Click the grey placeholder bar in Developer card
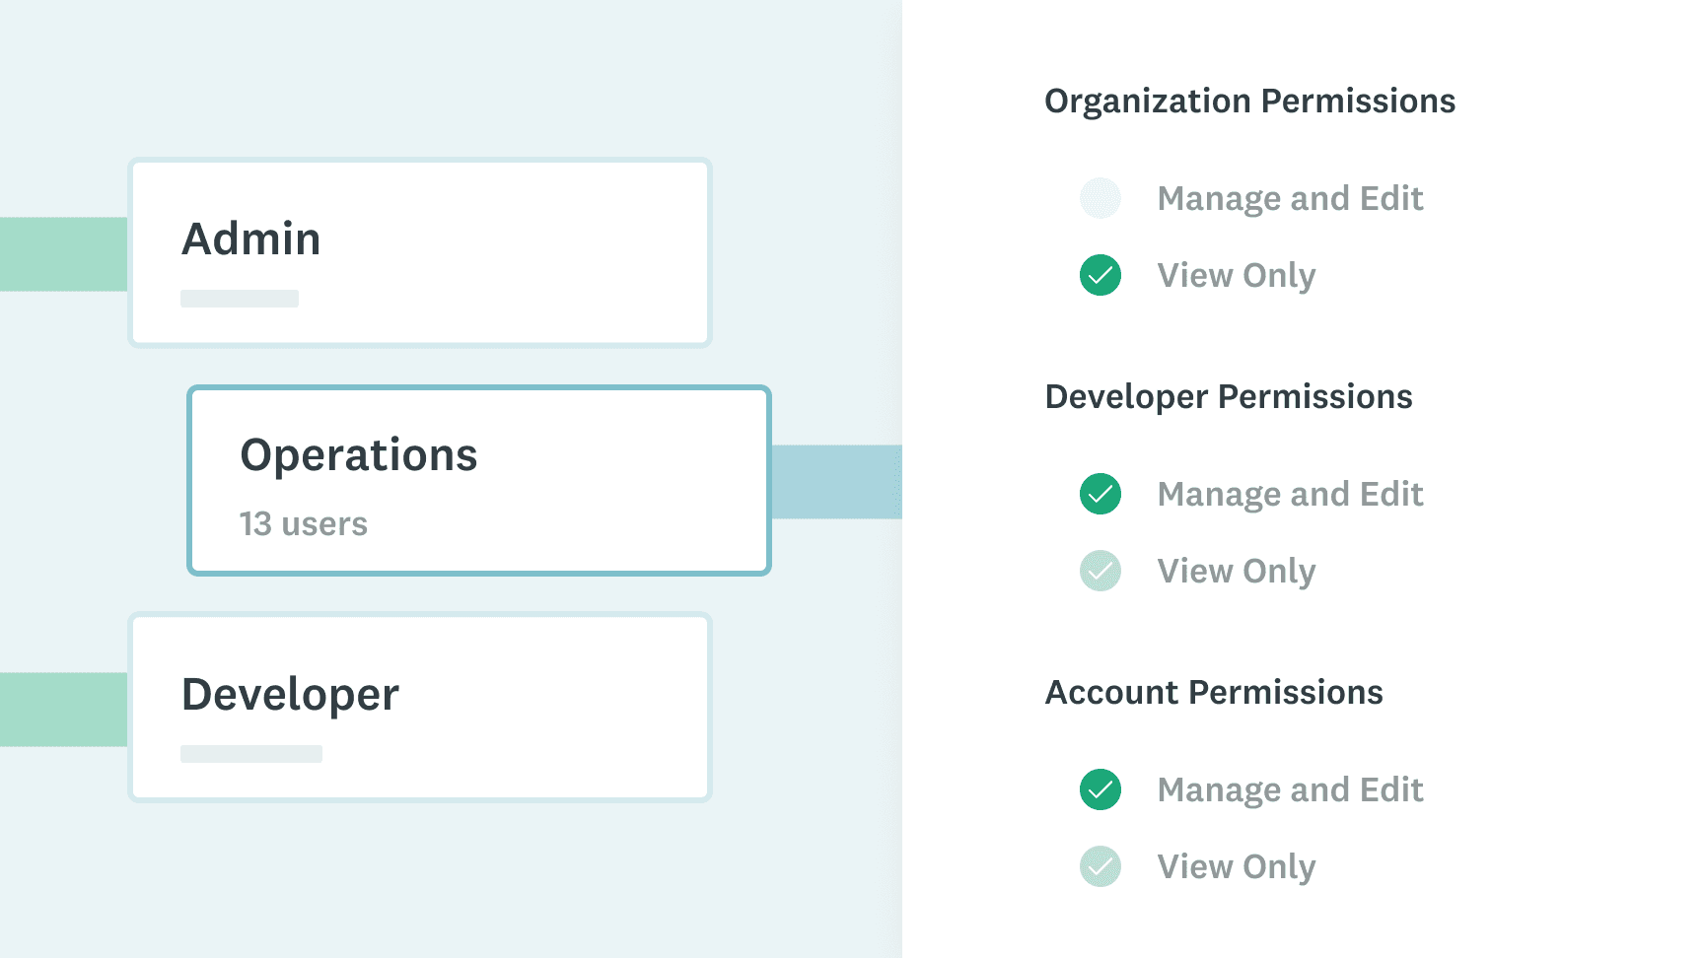Screen dimensions: 1704x958 [251, 754]
